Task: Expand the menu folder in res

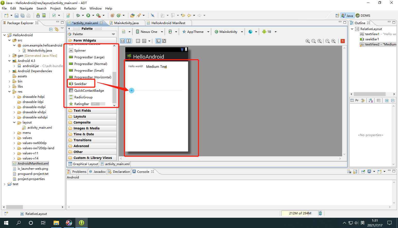Action: (14, 133)
